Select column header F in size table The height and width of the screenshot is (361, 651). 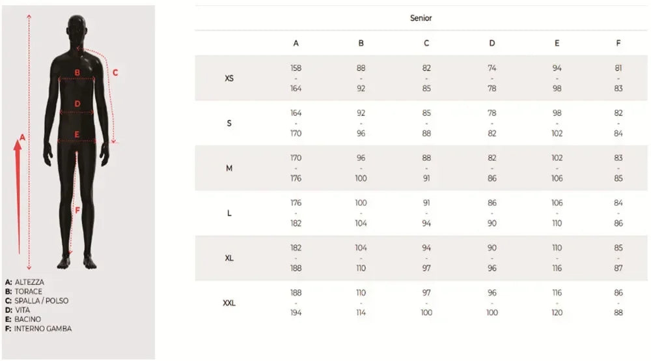618,43
